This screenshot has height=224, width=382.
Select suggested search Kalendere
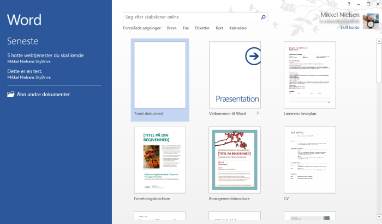pyautogui.click(x=238, y=28)
